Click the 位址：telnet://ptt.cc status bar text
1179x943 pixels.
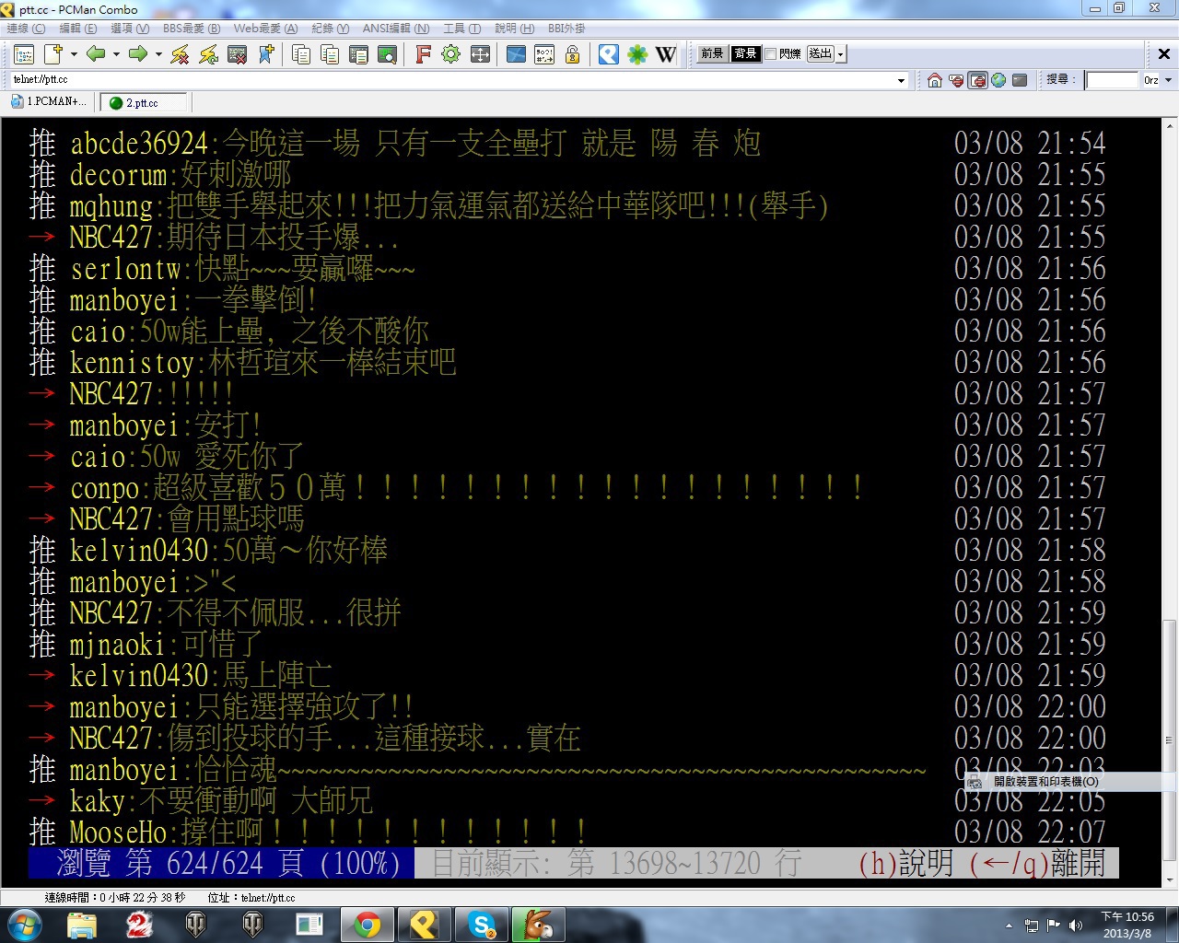pos(251,897)
